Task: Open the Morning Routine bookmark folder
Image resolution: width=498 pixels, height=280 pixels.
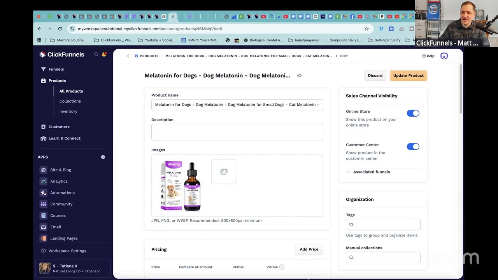Action: pyautogui.click(x=68, y=40)
